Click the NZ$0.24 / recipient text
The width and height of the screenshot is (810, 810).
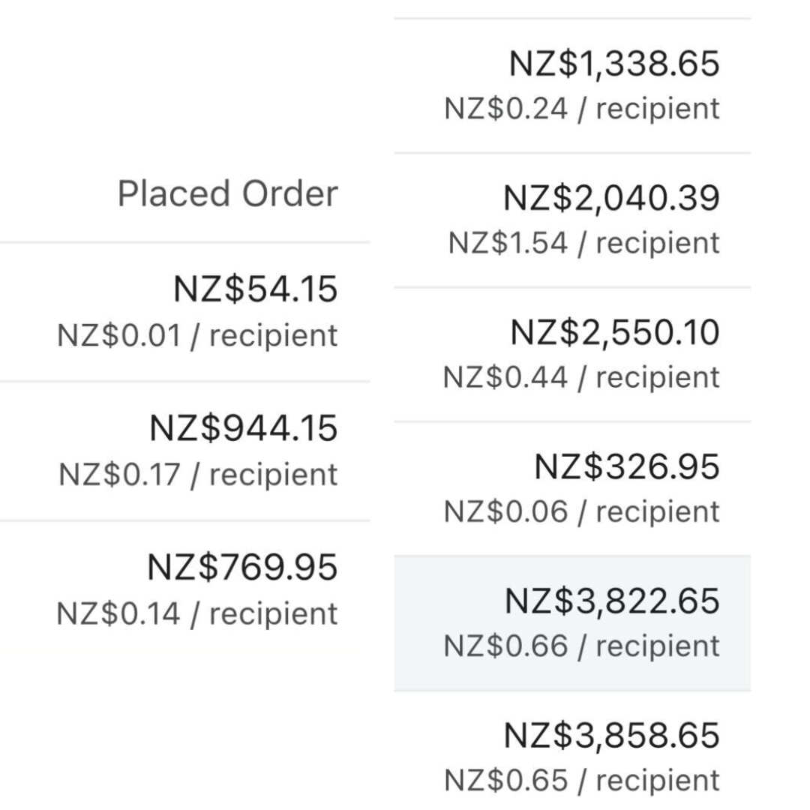tap(582, 109)
